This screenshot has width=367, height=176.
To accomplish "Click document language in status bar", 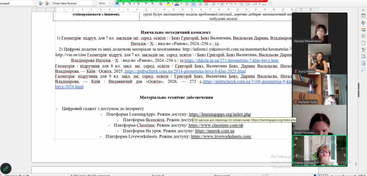I will coord(222,175).
